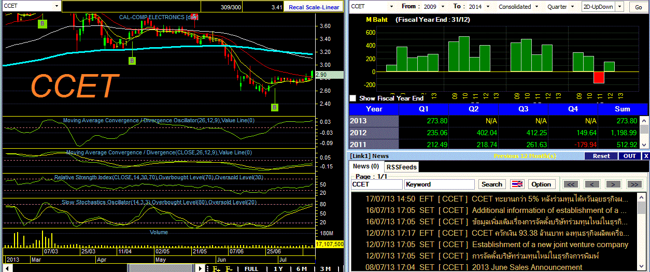Click the OUT button in News panel
This screenshot has width=650, height=272.
pos(630,156)
